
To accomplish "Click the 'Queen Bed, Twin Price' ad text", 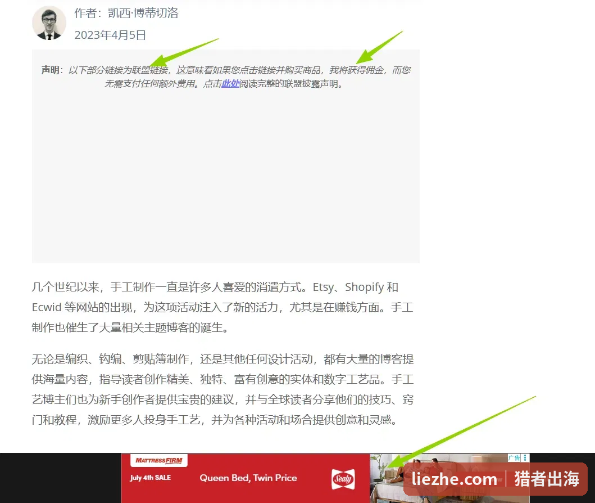I will coord(248,478).
